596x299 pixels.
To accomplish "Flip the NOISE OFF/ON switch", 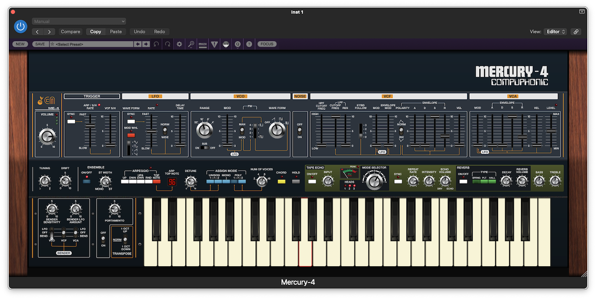I will pos(300,131).
